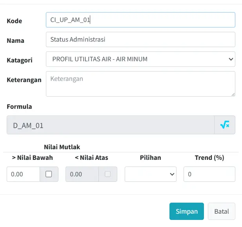Open the Pilihan dropdown

[151, 174]
